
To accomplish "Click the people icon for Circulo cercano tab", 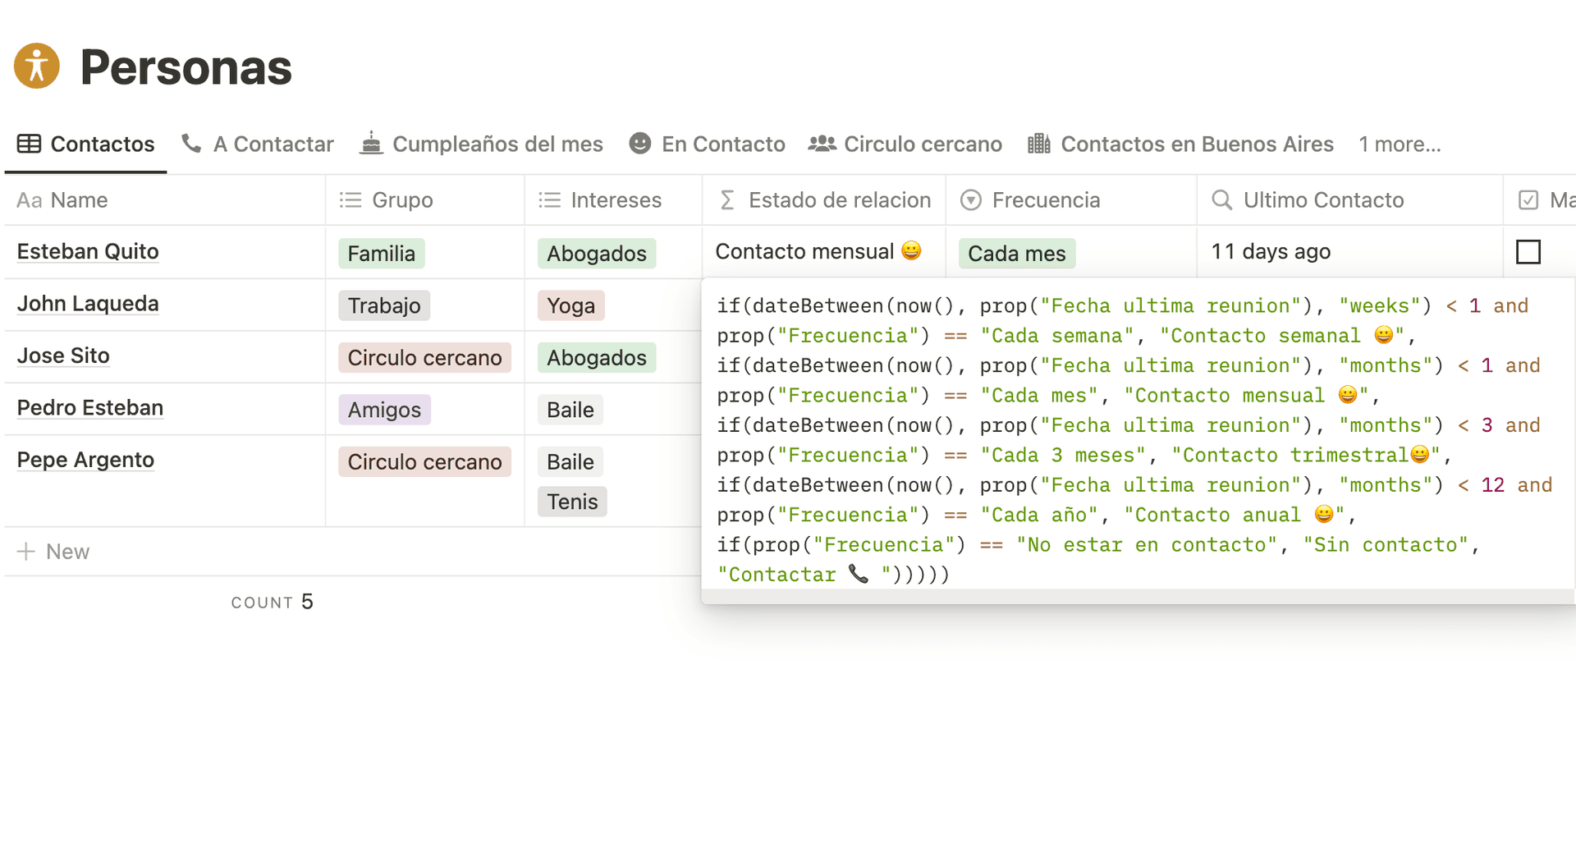I will [x=822, y=144].
